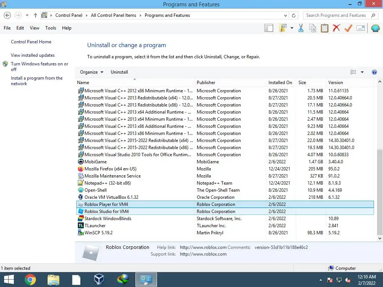Sort by Publisher column header
This screenshot has height=287, width=383.
click(230, 83)
